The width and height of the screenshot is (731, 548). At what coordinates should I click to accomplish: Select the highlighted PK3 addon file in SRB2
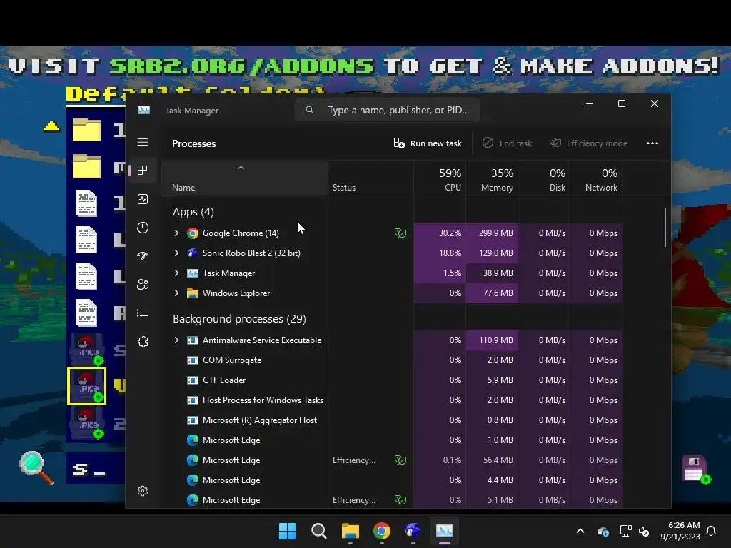pyautogui.click(x=86, y=386)
